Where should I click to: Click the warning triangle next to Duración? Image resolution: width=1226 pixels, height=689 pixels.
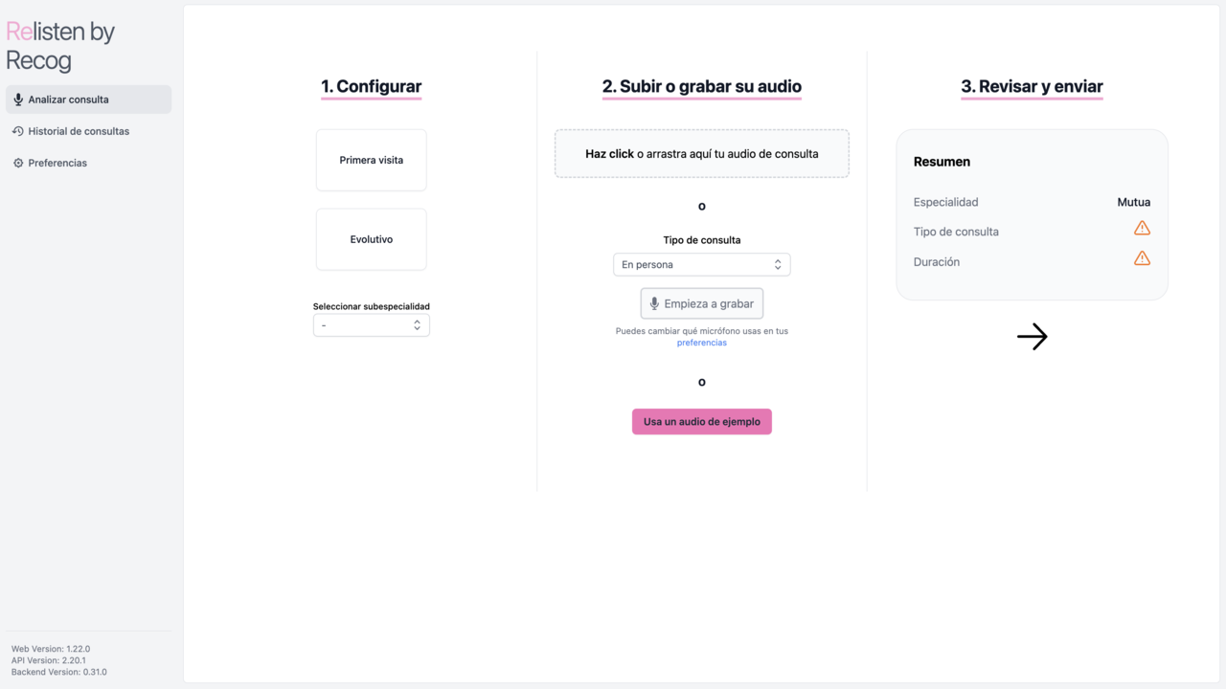[1142, 258]
